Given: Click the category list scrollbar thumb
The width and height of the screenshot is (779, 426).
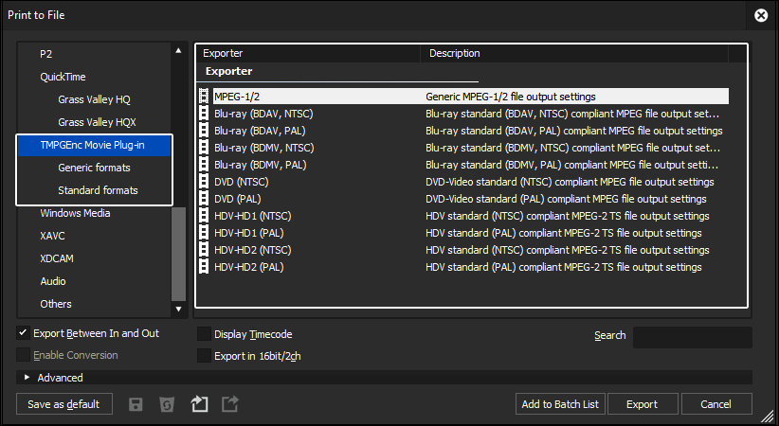Looking at the screenshot, I should (x=178, y=255).
